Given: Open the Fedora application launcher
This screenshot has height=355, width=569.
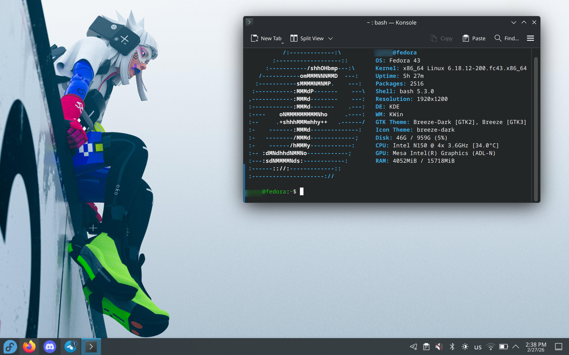Looking at the screenshot, I should 10,347.
